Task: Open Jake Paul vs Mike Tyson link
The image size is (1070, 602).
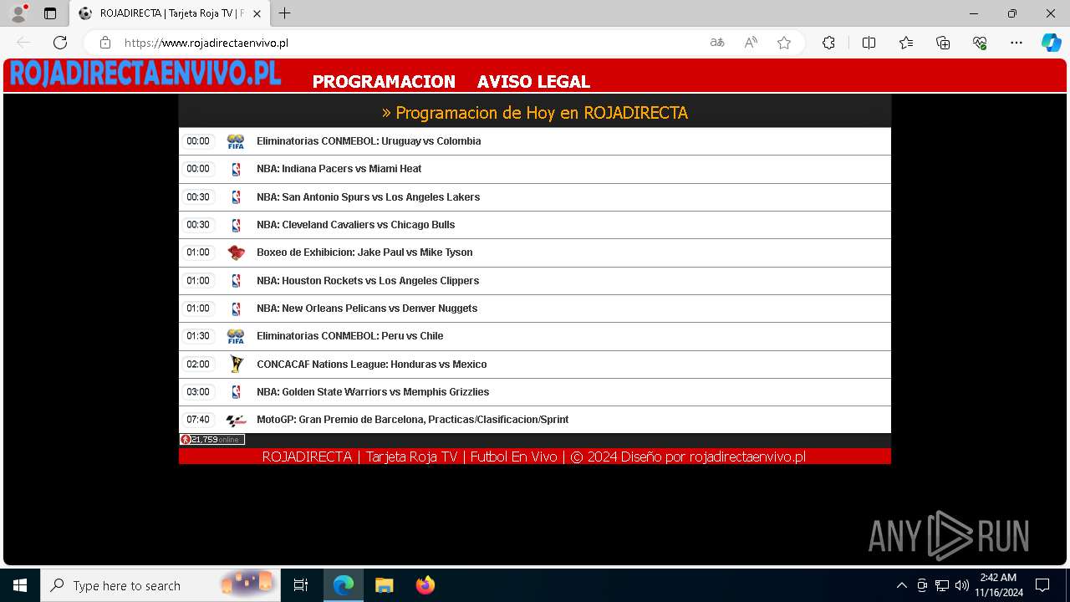Action: pos(364,253)
